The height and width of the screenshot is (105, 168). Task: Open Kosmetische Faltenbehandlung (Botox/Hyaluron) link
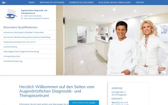pos(27,37)
